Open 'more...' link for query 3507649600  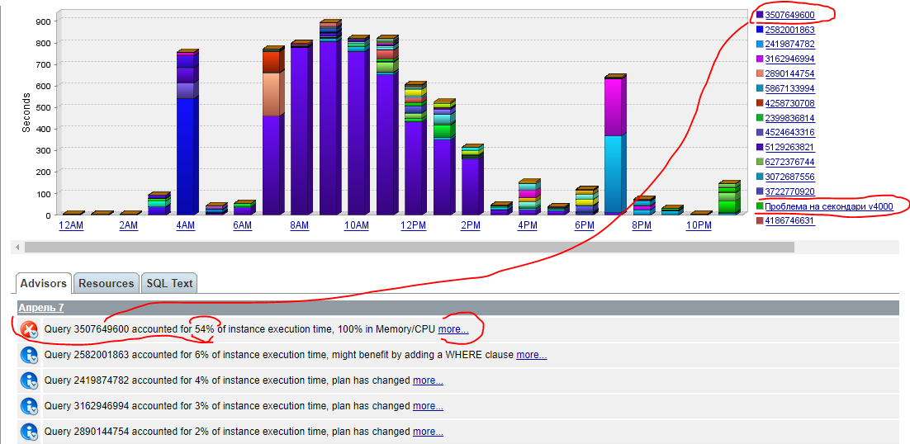[453, 329]
